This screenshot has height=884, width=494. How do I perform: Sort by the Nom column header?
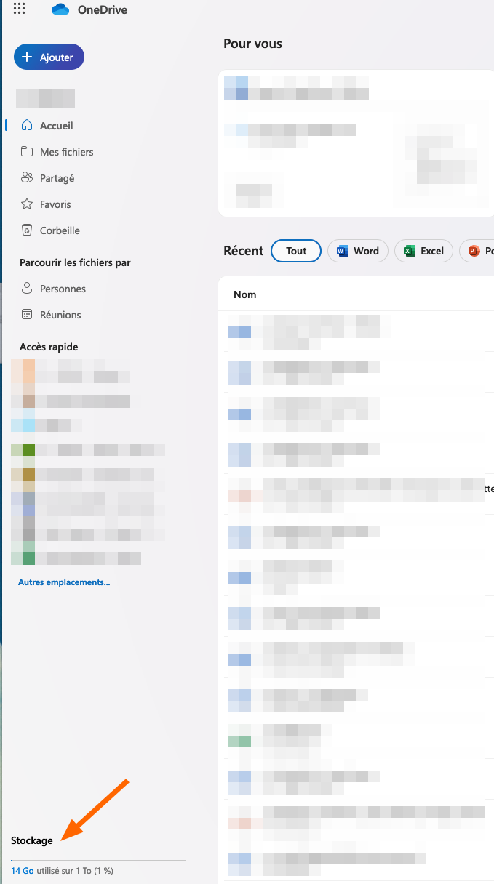[x=245, y=294]
